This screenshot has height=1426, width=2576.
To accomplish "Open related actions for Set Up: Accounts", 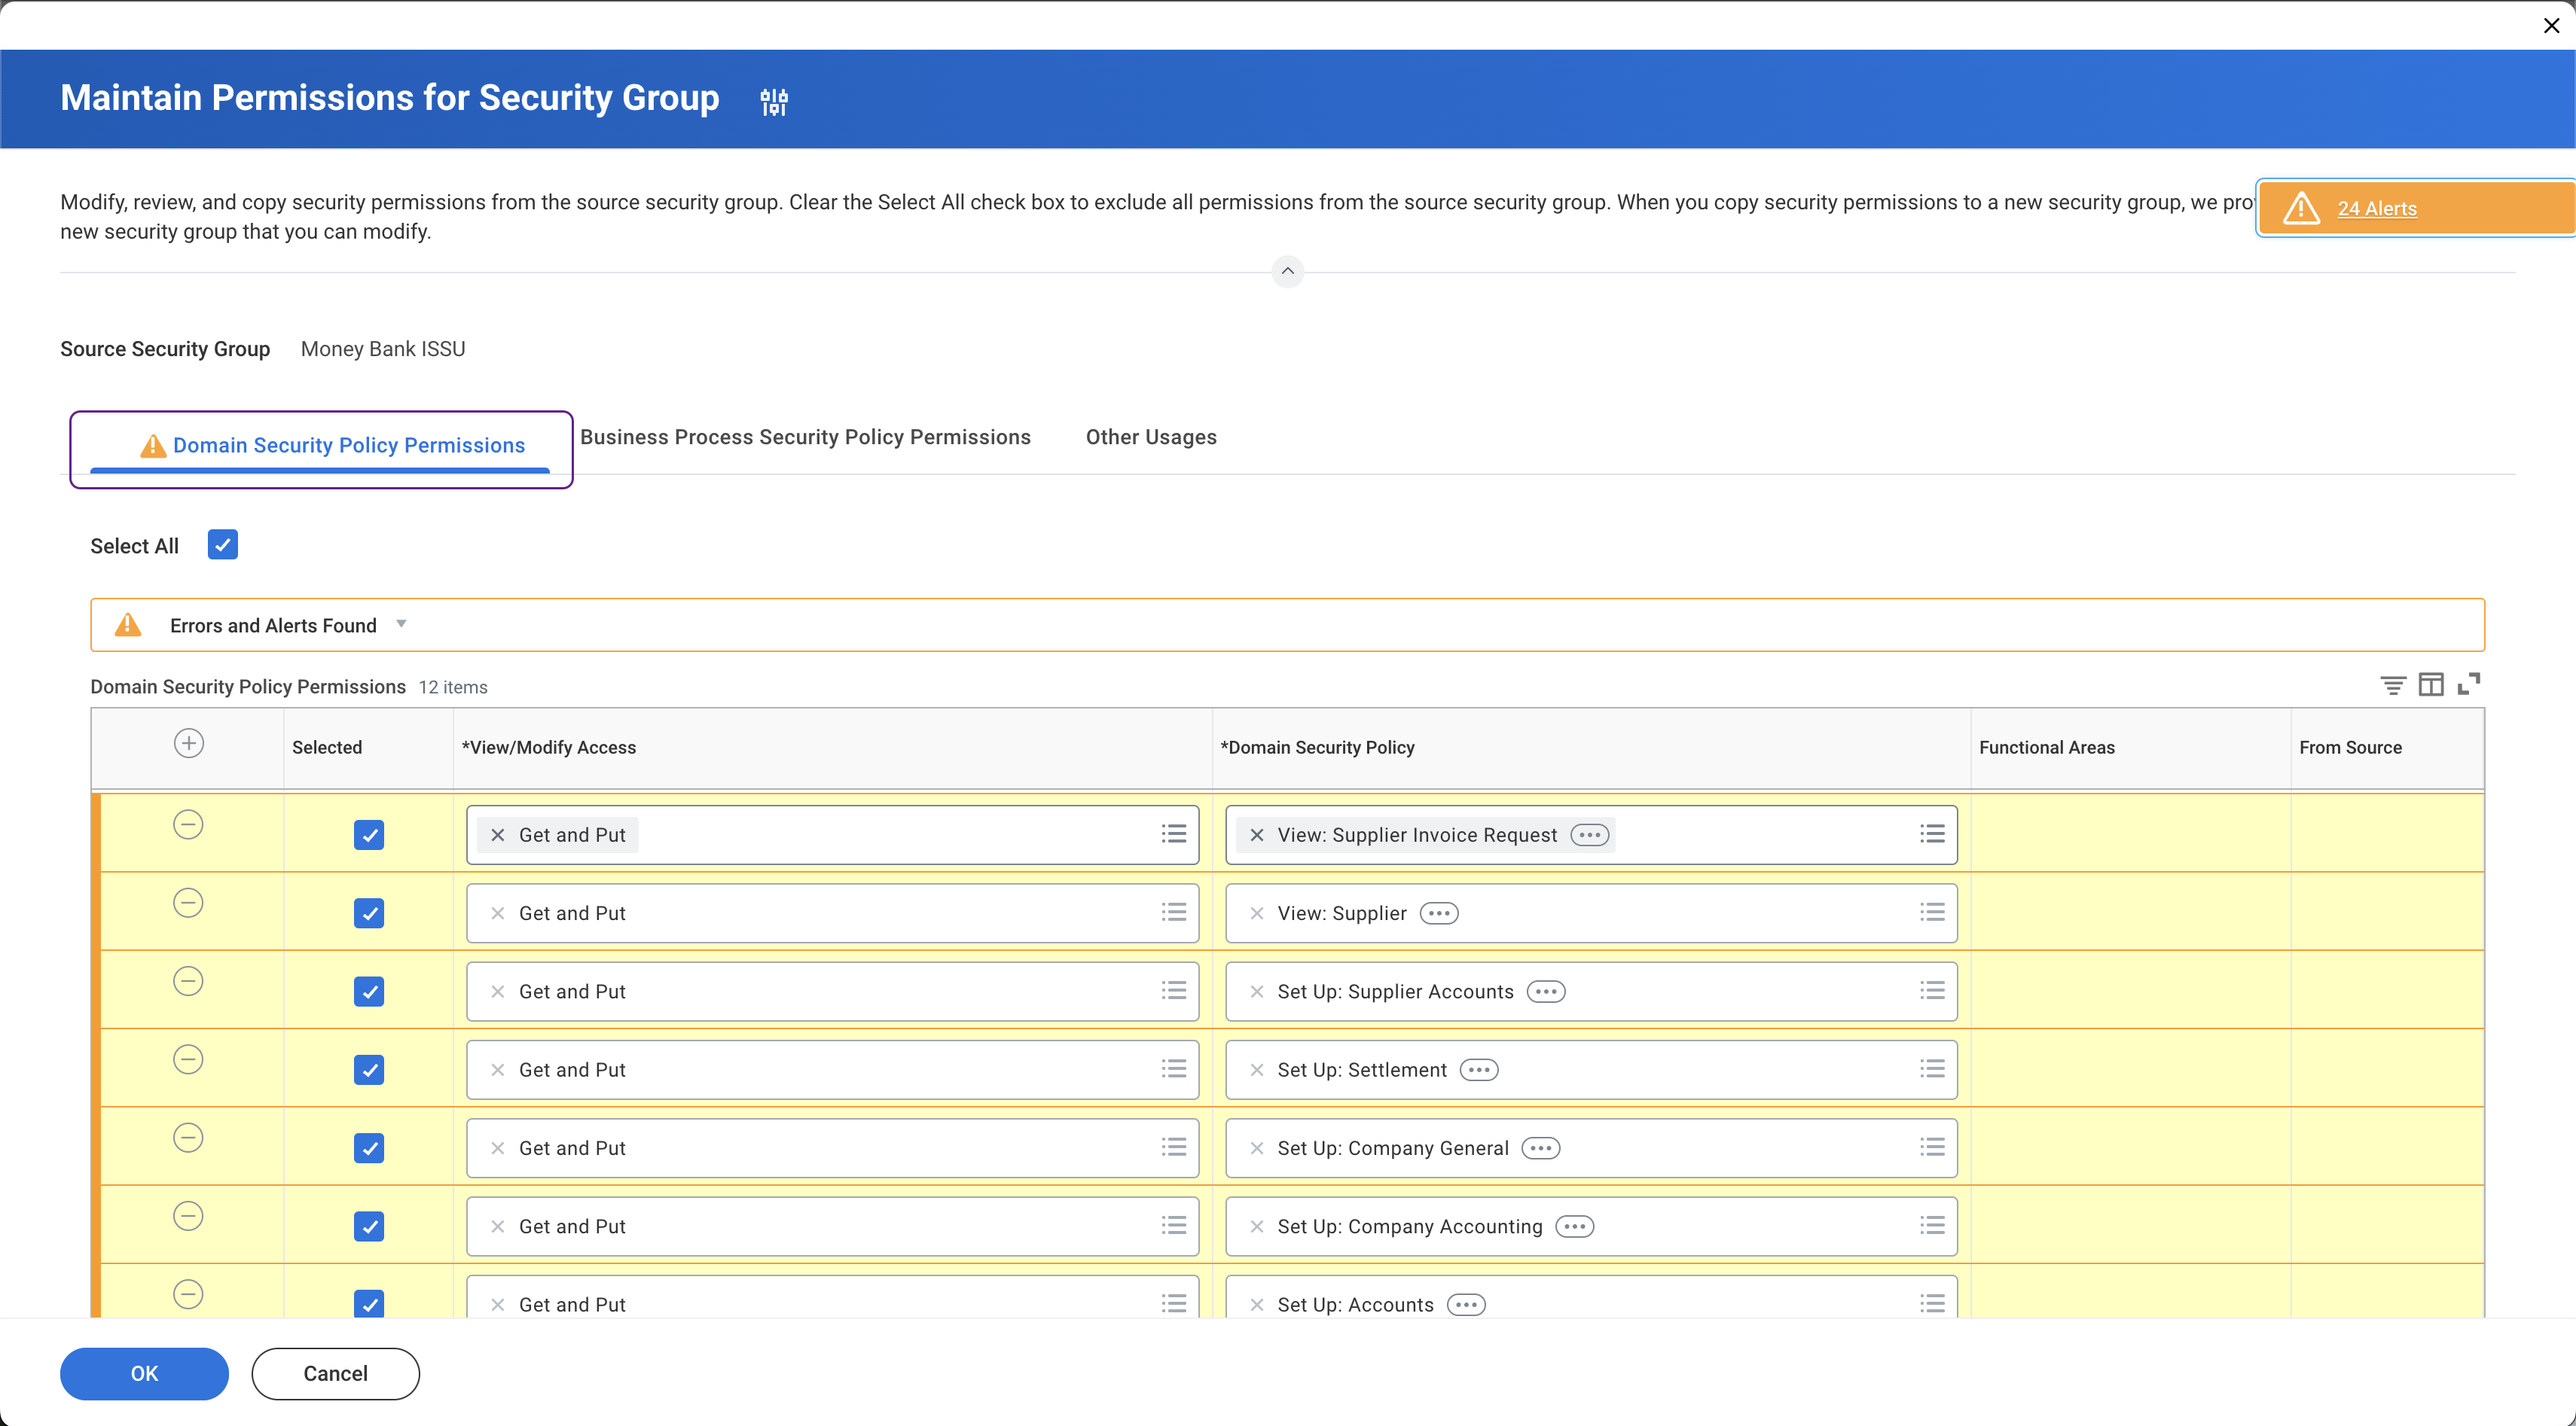I will [x=1466, y=1304].
